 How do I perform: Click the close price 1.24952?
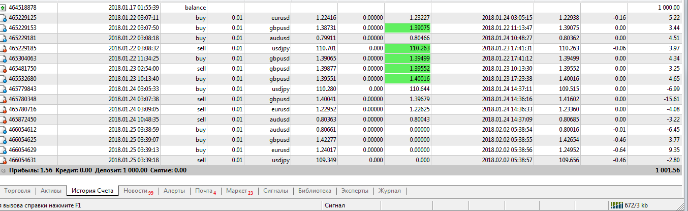569,150
